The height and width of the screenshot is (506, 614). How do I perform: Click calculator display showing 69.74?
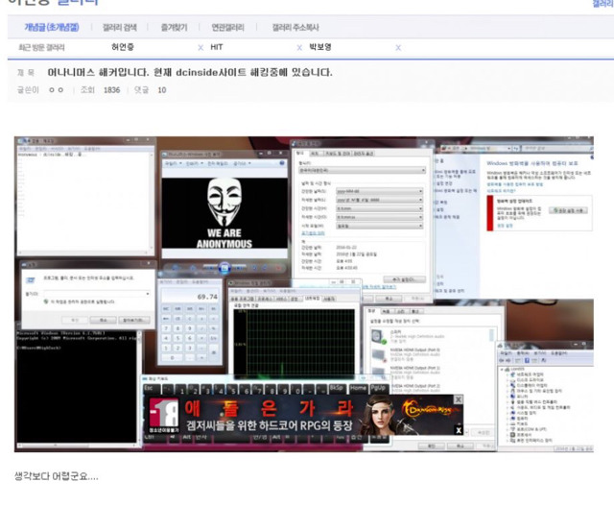(190, 297)
